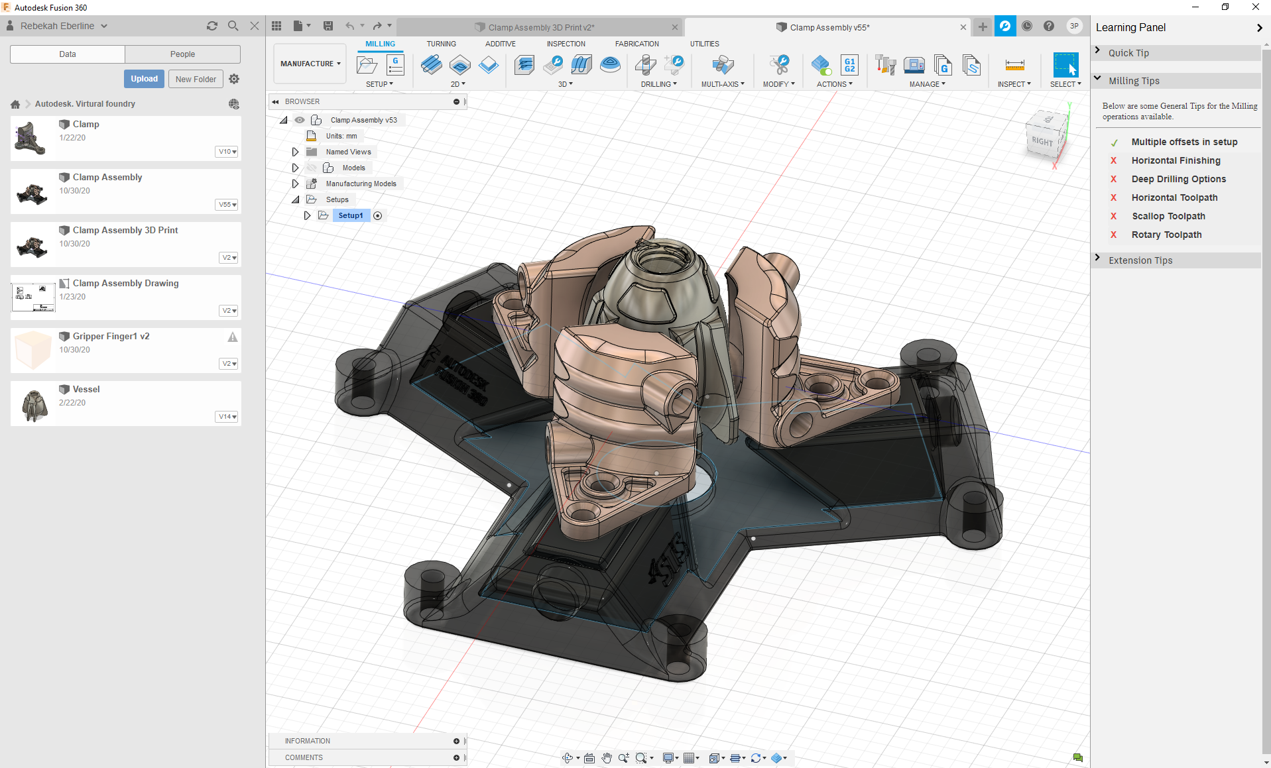Viewport: 1271px width, 768px height.
Task: Select the Pan hand tool
Action: click(x=607, y=758)
